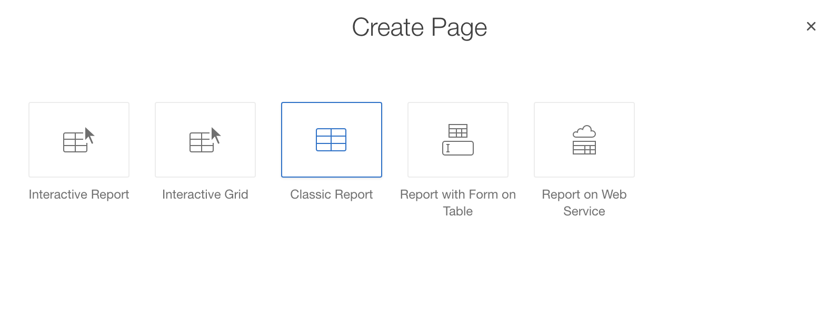This screenshot has width=837, height=310.
Task: Click the Interactive Grid icon
Action: point(205,140)
